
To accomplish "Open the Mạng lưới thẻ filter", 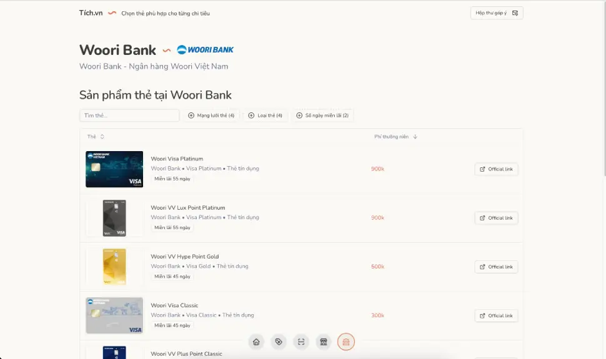I will tap(211, 116).
